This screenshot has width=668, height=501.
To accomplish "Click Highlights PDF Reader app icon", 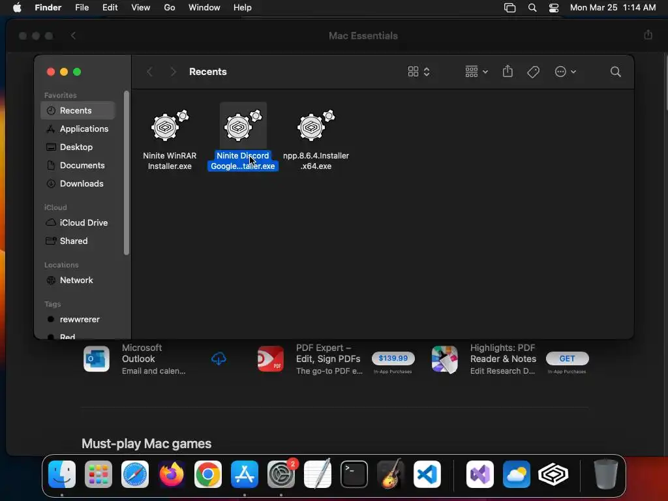I will tap(445, 359).
